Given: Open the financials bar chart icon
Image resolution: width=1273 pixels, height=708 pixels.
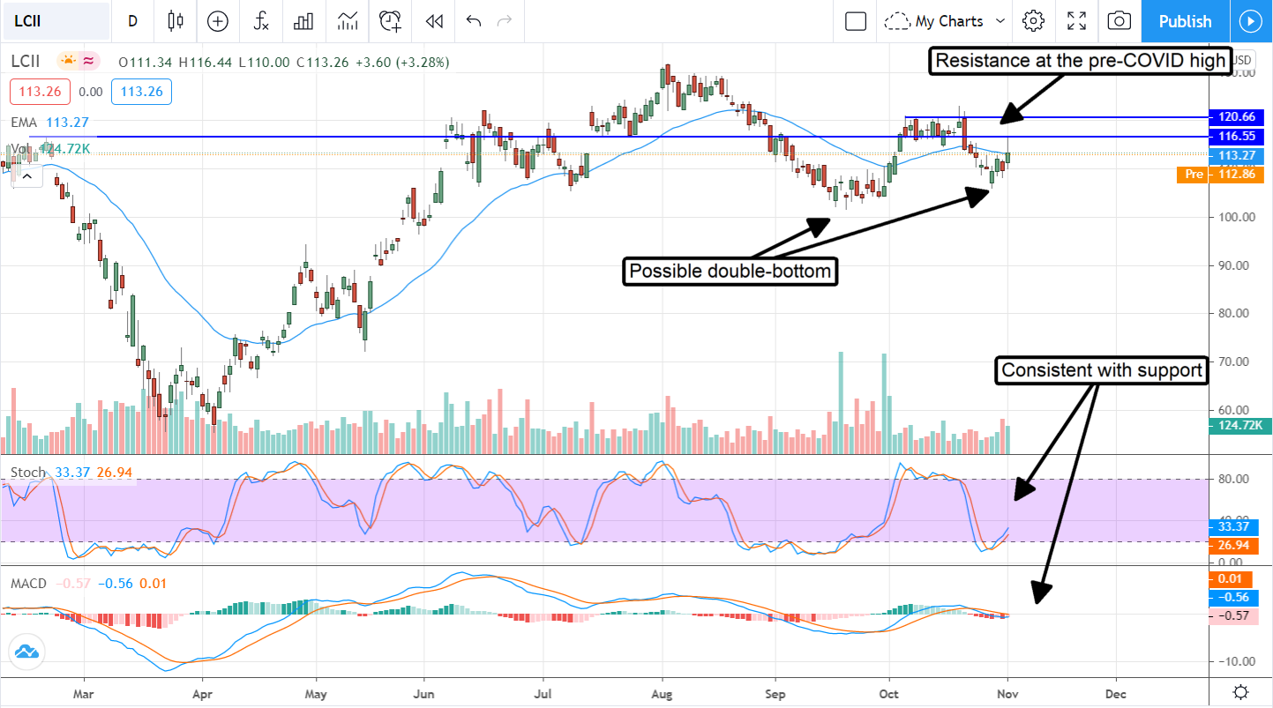Looking at the screenshot, I should (x=304, y=21).
